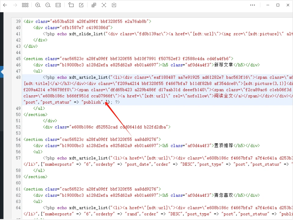Click the "publish" string at the red arrow tip

click(x=92, y=102)
